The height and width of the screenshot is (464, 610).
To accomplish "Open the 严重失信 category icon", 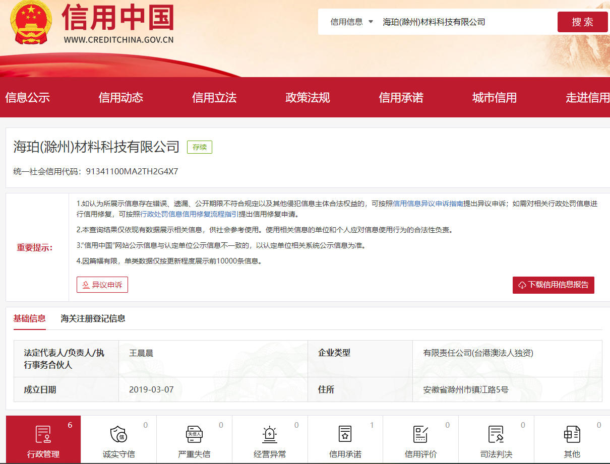I will [194, 434].
